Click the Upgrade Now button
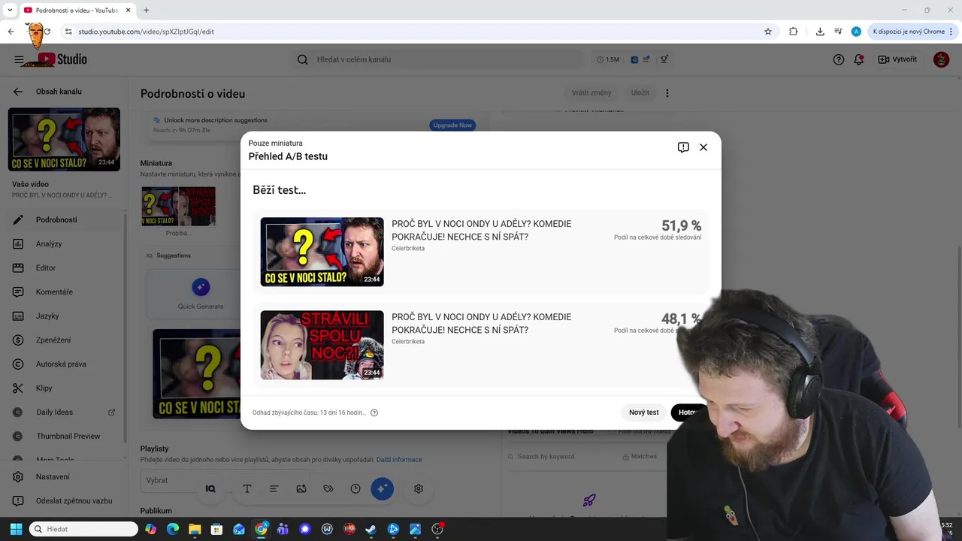Screen dimensions: 962x541 (x=452, y=125)
